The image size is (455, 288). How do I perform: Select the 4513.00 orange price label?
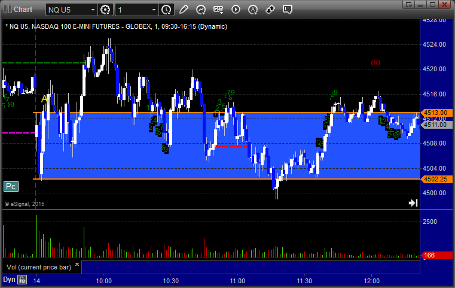tap(436, 113)
